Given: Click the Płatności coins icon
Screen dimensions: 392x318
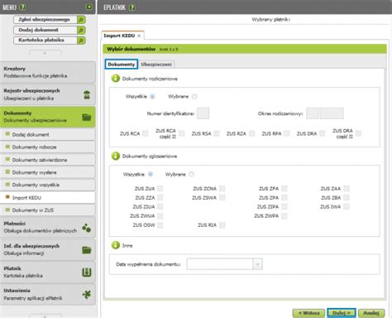Looking at the screenshot, I should tap(87, 228).
